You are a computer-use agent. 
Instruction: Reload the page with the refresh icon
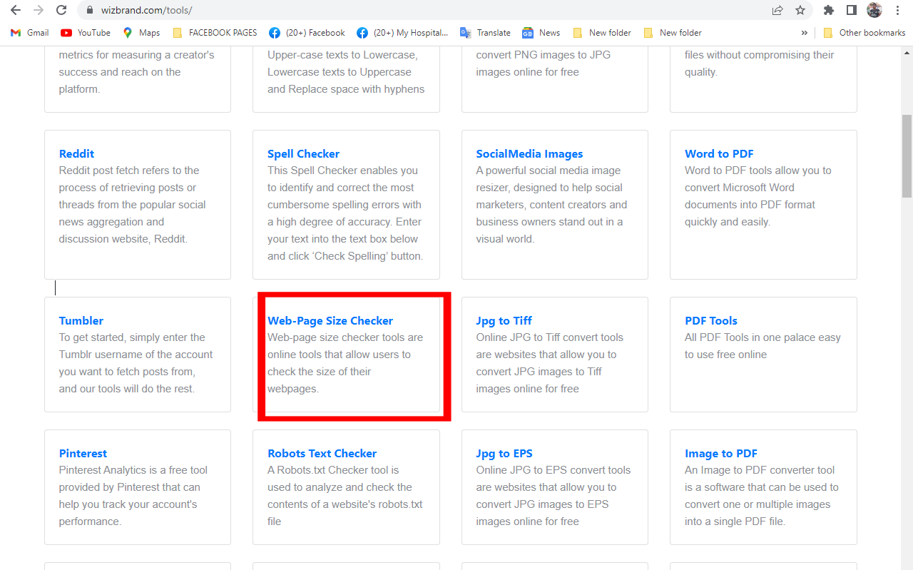[x=61, y=10]
